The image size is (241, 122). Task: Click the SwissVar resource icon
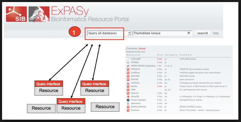point(128,110)
